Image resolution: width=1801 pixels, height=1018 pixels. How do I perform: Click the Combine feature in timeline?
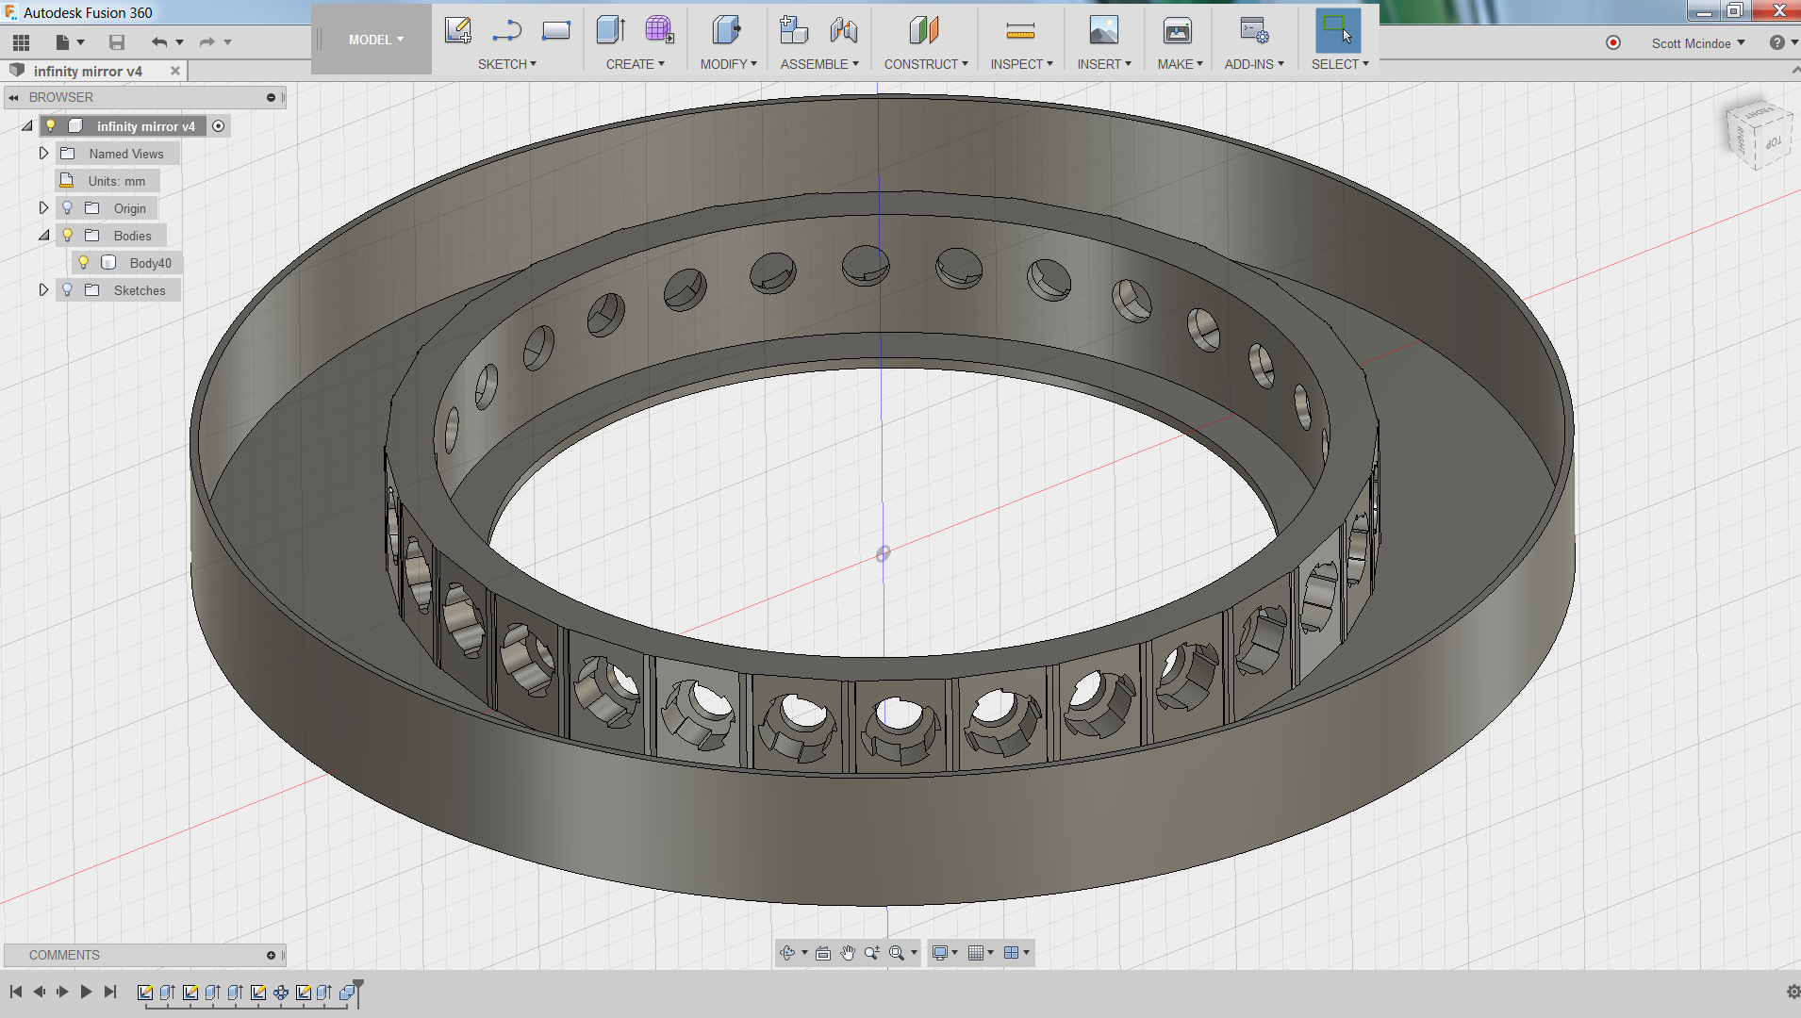pyautogui.click(x=346, y=993)
